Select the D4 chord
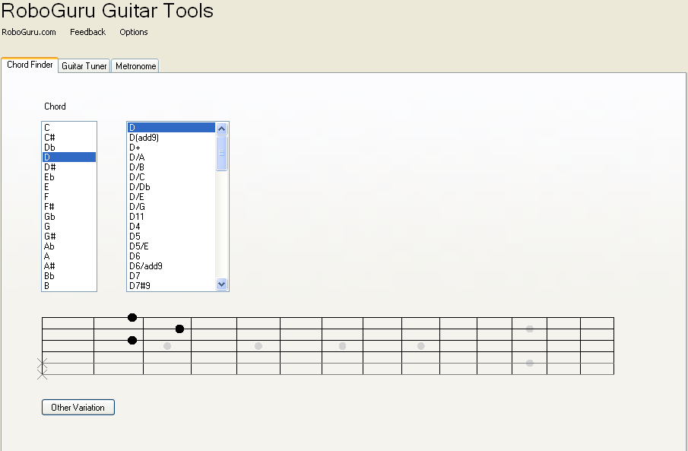 (172, 226)
